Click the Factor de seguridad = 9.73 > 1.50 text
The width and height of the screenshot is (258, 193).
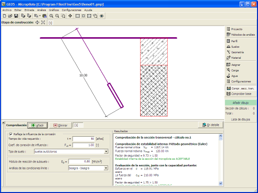[x=137, y=155]
